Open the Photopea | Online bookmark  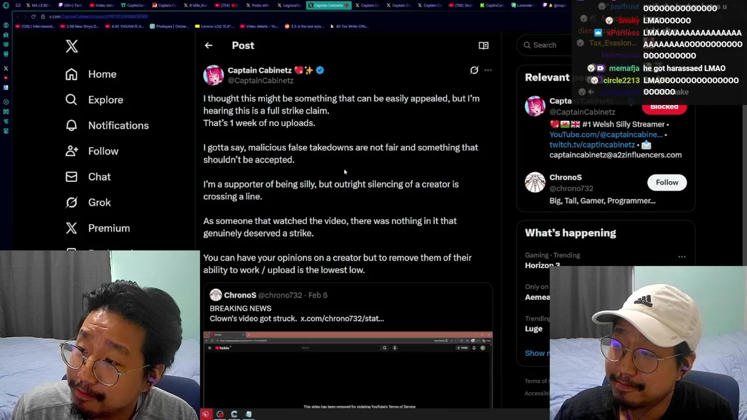click(x=170, y=26)
